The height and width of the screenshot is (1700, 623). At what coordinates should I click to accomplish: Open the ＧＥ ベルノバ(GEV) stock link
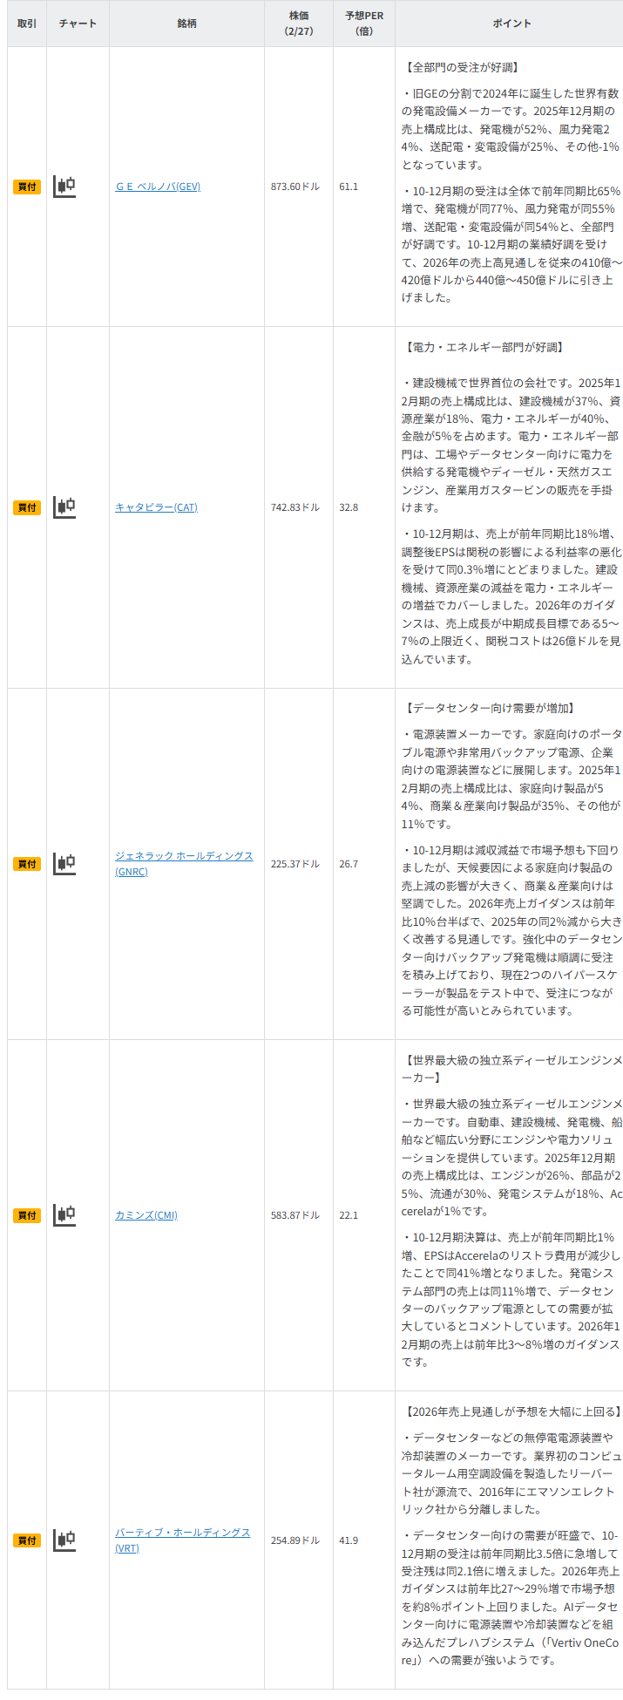point(158,187)
